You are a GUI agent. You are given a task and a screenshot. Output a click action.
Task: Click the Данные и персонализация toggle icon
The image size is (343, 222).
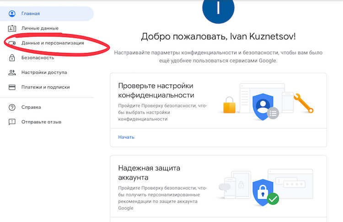[12, 43]
